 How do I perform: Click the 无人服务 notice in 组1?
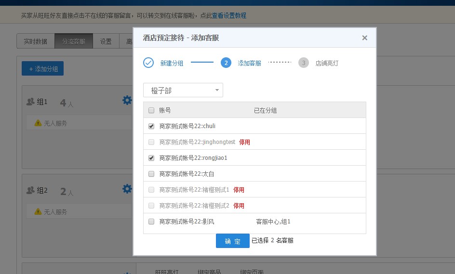(79, 123)
